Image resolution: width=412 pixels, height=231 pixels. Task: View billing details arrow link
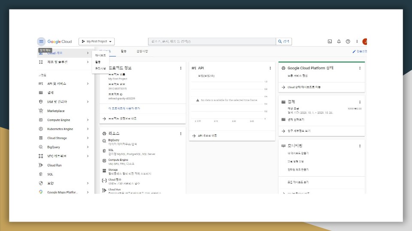(x=296, y=131)
